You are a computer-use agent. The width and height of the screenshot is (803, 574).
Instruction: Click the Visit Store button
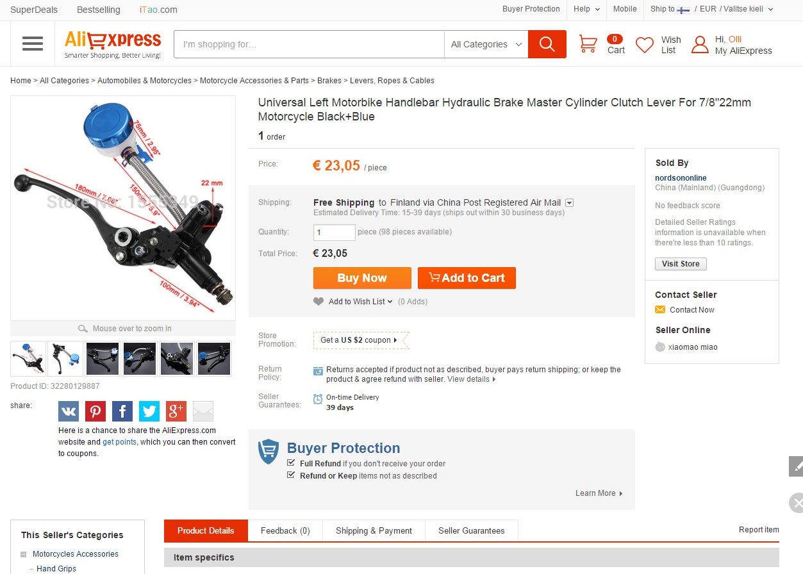click(x=681, y=264)
